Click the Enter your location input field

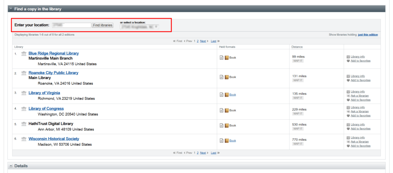tap(71, 25)
